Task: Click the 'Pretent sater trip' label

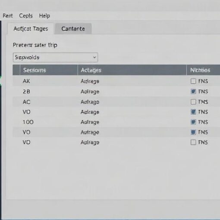Action: tap(35, 45)
